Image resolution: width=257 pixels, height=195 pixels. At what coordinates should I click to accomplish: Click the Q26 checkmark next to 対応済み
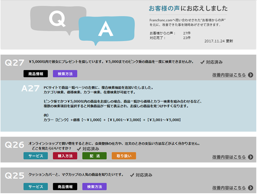(x=78, y=149)
